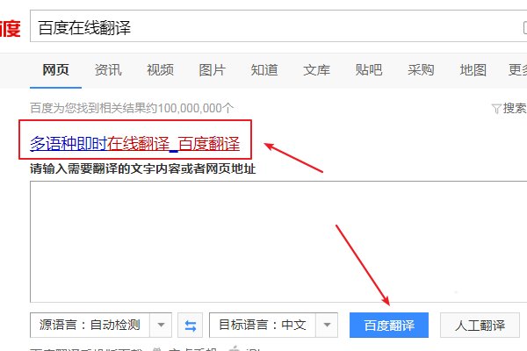
Task: Open the 目标语言：中文 combo box
Action: [x=273, y=325]
